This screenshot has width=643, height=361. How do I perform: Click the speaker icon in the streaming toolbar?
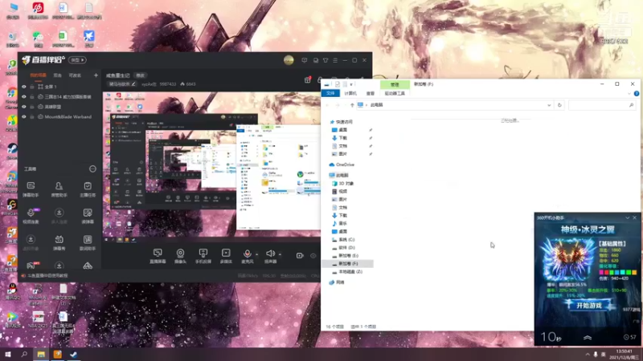(270, 254)
